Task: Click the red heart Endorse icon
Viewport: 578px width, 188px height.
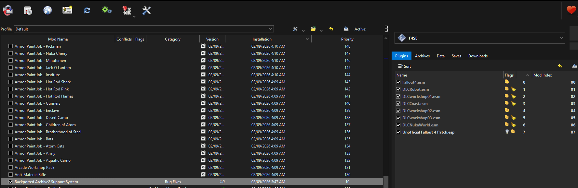Action: 571,10
